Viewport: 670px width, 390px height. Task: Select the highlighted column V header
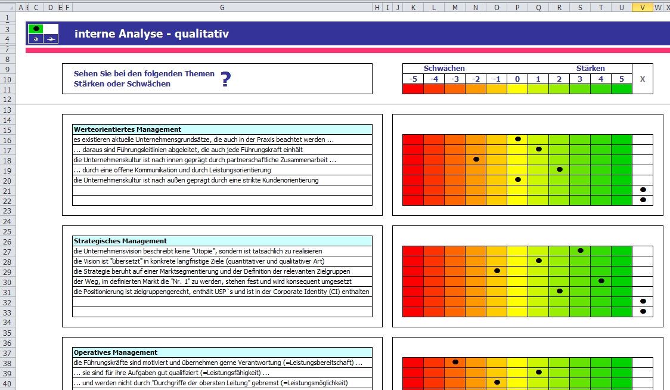(642, 7)
